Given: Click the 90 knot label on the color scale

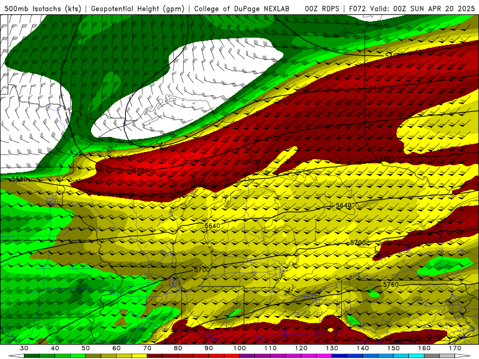Looking at the screenshot, I should tap(208, 348).
